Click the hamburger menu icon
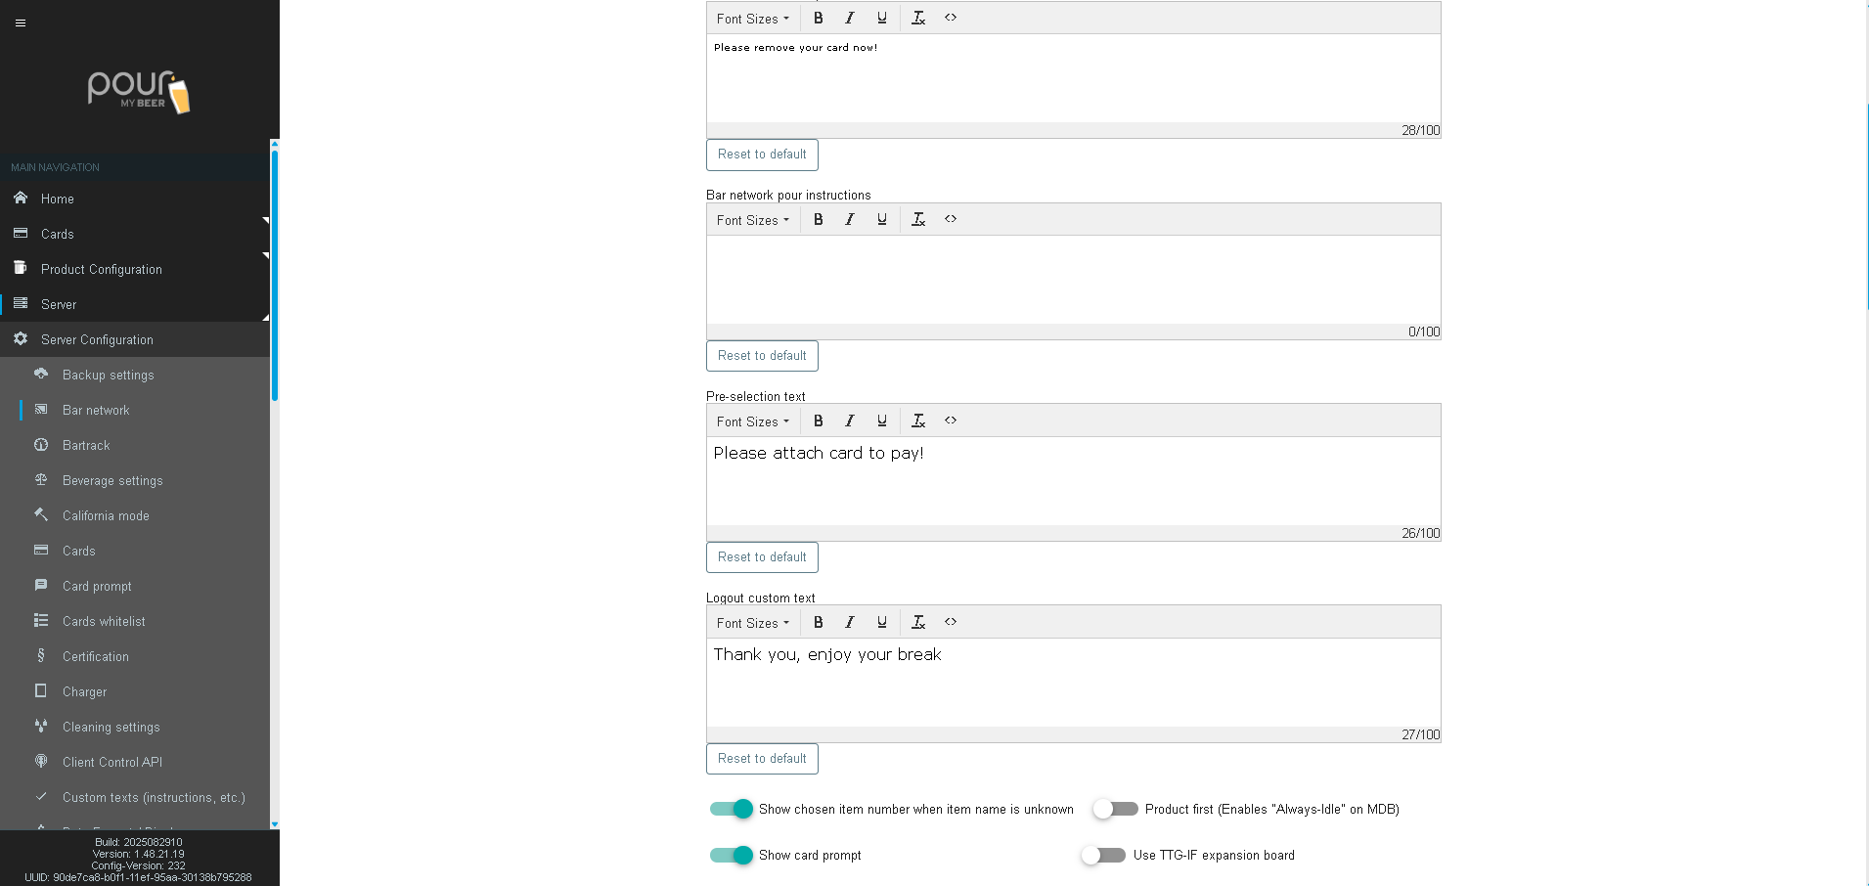The height and width of the screenshot is (886, 1869). [21, 22]
